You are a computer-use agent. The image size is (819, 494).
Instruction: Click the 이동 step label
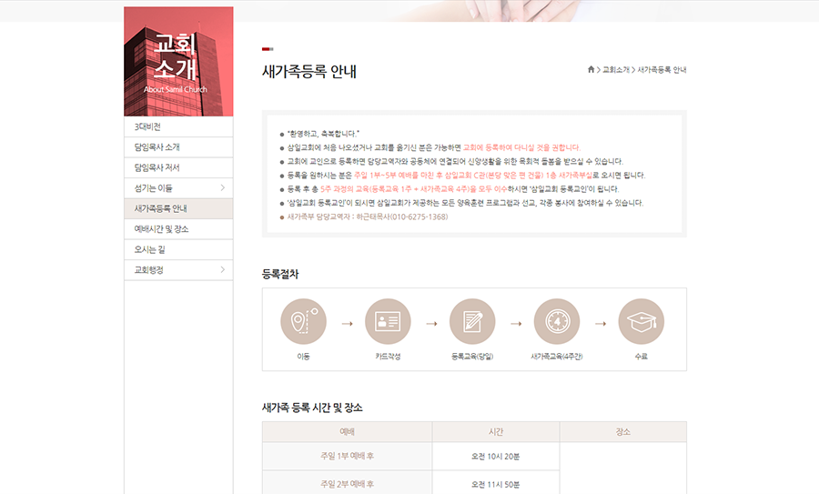[303, 356]
